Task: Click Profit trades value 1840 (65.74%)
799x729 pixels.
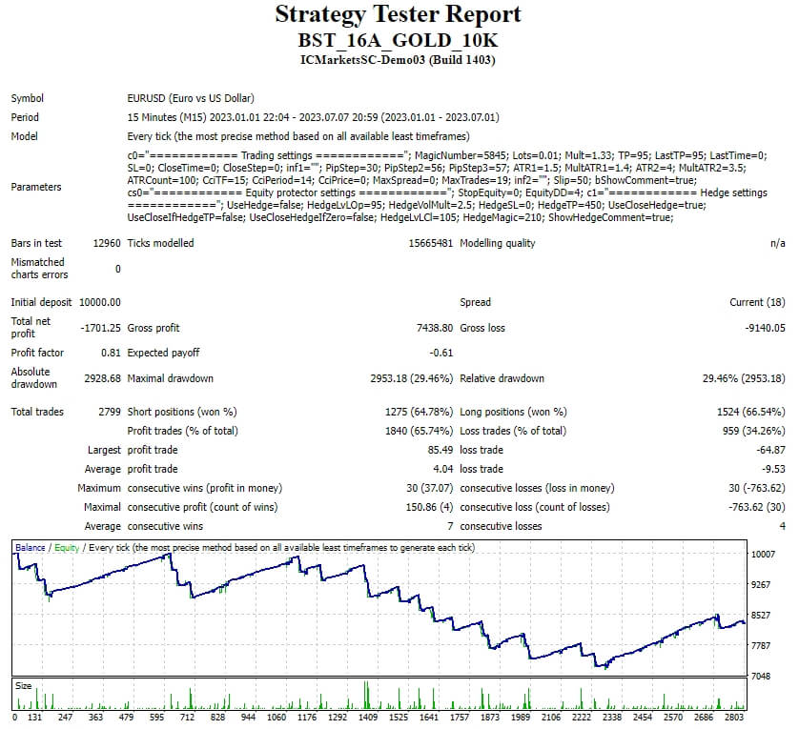Action: [x=419, y=431]
